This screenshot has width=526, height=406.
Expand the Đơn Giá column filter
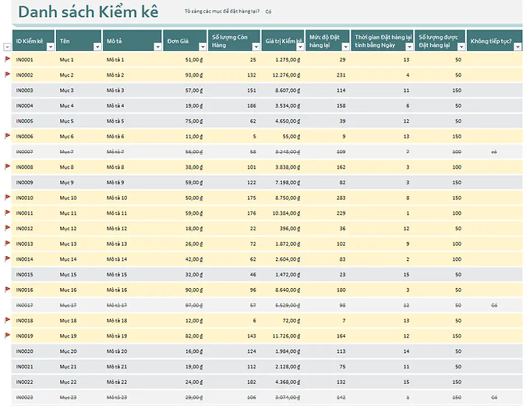(203, 47)
